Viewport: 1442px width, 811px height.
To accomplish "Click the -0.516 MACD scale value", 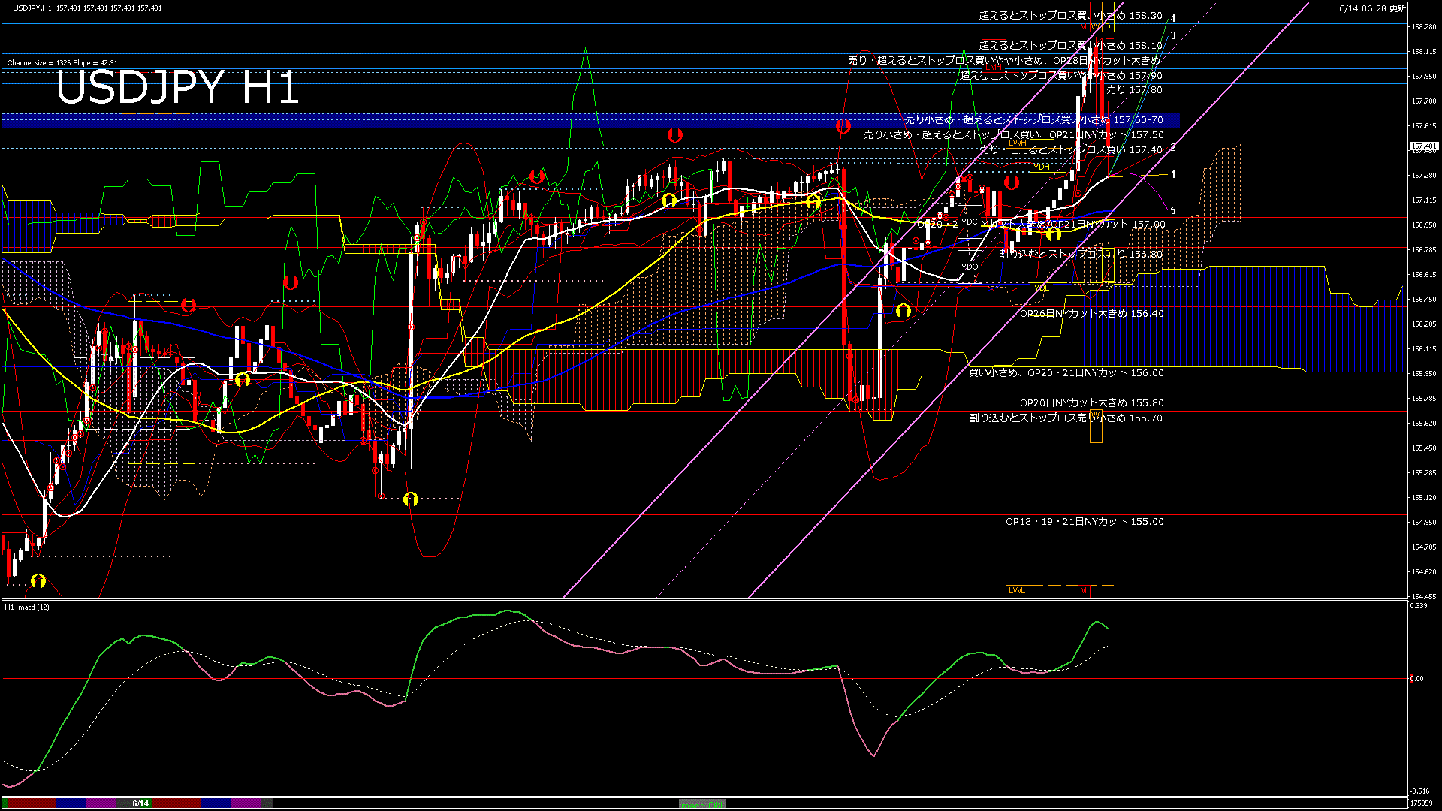I will pyautogui.click(x=1419, y=791).
